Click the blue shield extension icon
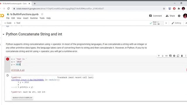Image resolution: width=187 pixels, height=105 pixels. (169, 8)
